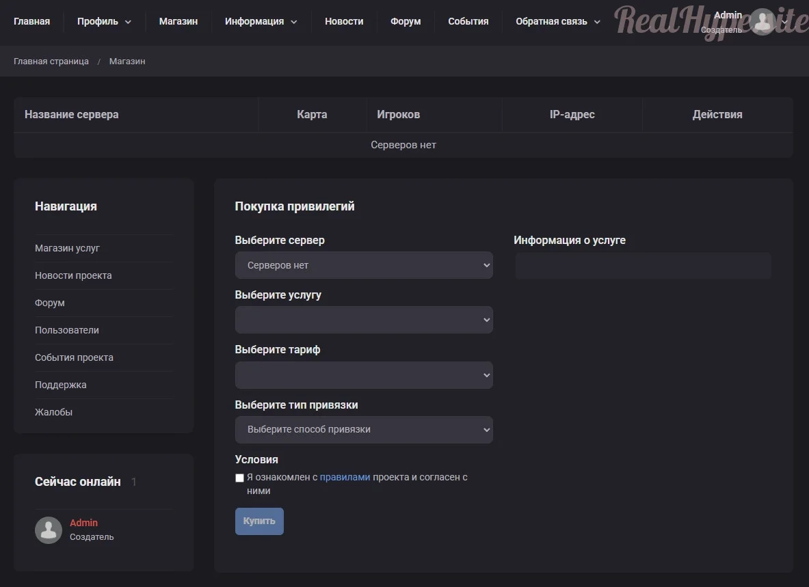The image size is (809, 587).
Task: Check the project rules agreement checkbox
Action: point(239,478)
